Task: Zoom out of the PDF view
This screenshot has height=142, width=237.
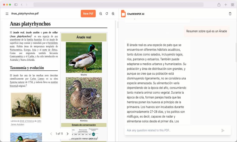Action: (x=101, y=14)
